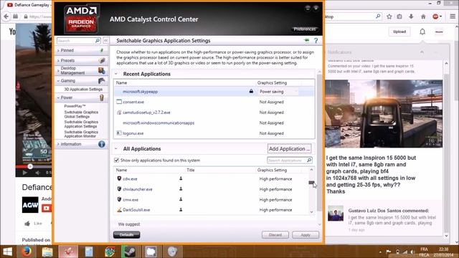Click the lock icon on microsoft.skypeapp row
This screenshot has width=459, height=258.
click(251, 91)
